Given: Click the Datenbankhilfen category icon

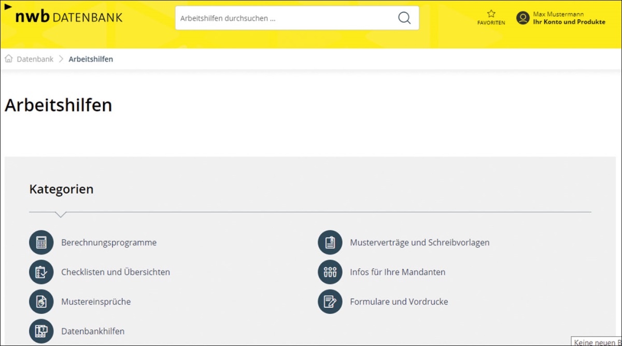Looking at the screenshot, I should pos(41,331).
